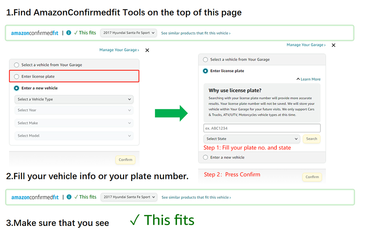The width and height of the screenshot is (371, 229).
Task: Open left Manage Your Garage link
Action: tap(119, 50)
